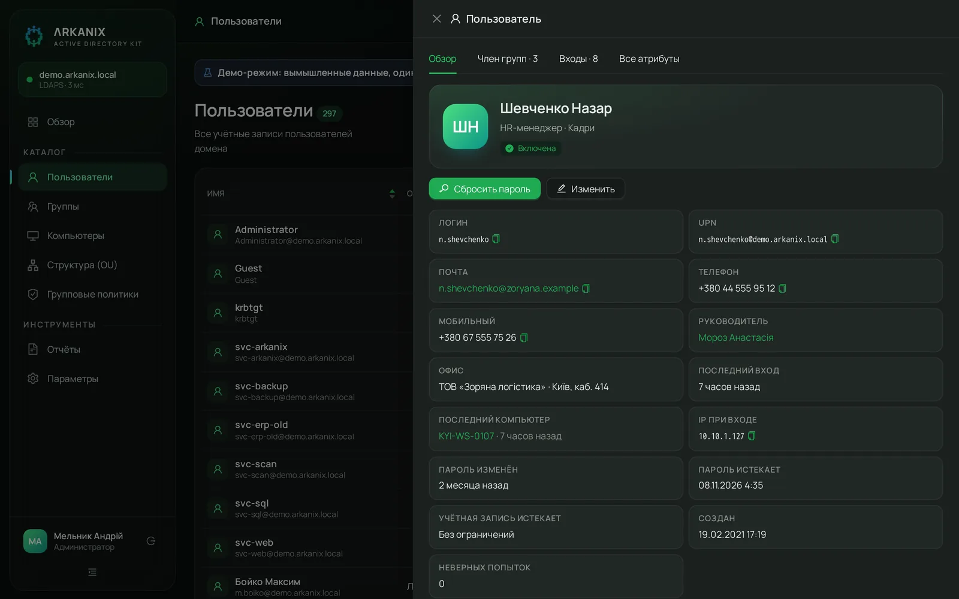Click the logout icon next to Мельник Андрій
The image size is (959, 599).
click(x=151, y=541)
